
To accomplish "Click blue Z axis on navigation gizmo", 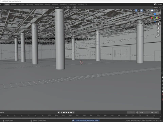I will (155, 14).
